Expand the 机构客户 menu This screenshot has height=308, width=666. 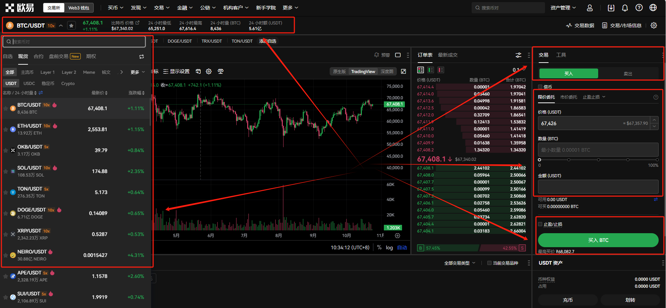(236, 8)
